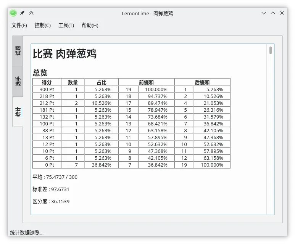Click the 94.737% prefix sum cell
The height and width of the screenshot is (244, 295).
point(156,96)
